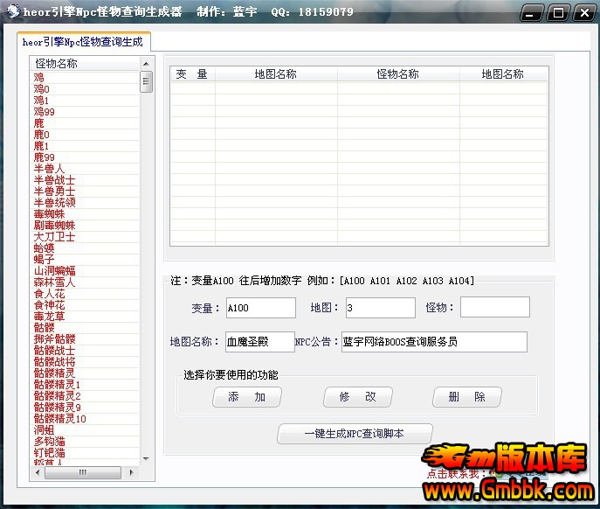Click the 添加 button
The width and height of the screenshot is (600, 509).
point(247,397)
